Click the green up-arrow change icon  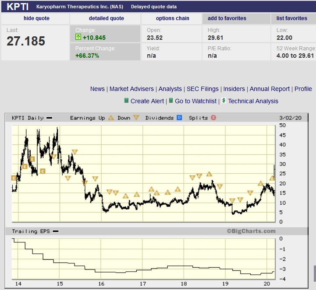pyautogui.click(x=78, y=37)
